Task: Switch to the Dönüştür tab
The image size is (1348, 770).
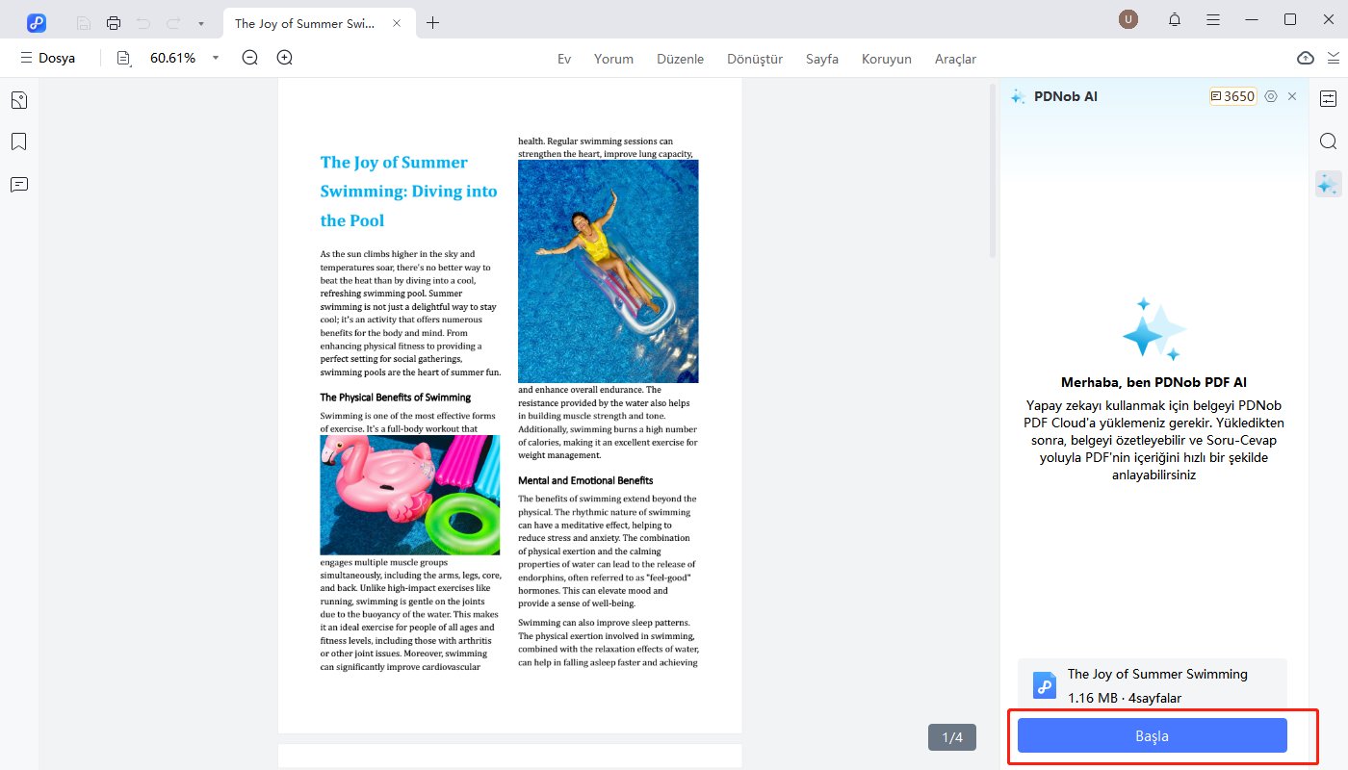Action: pos(755,59)
